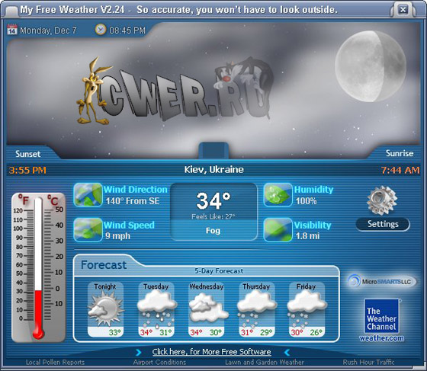Open the Settings gear icon
This screenshot has height=371, width=427.
(x=382, y=200)
